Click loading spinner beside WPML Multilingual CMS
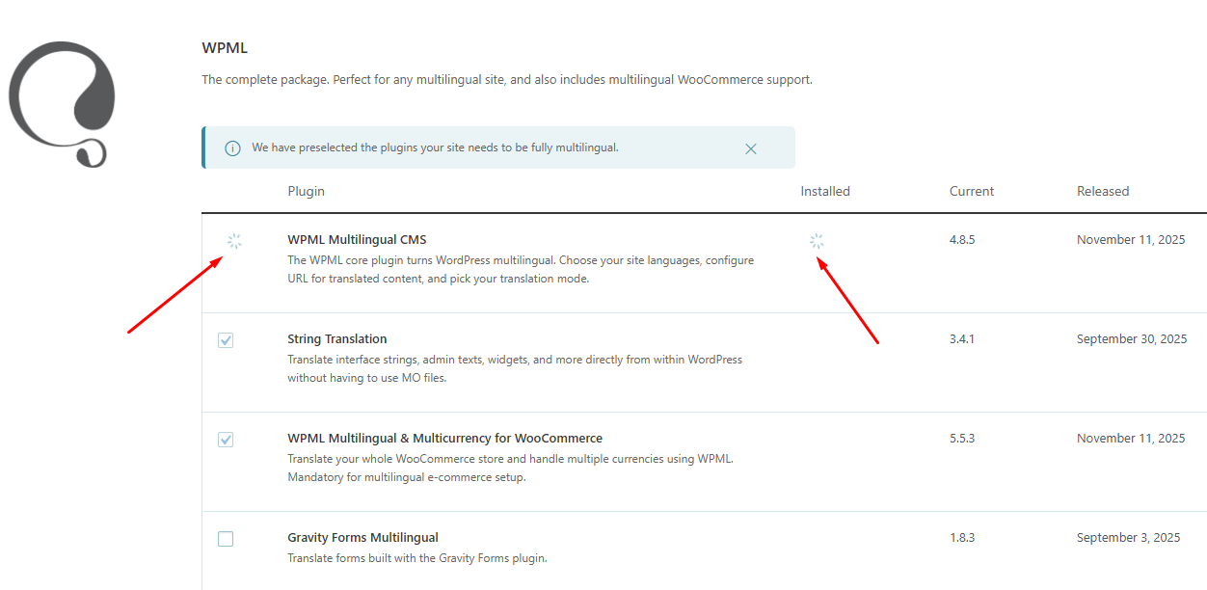This screenshot has width=1207, height=590. [234, 241]
